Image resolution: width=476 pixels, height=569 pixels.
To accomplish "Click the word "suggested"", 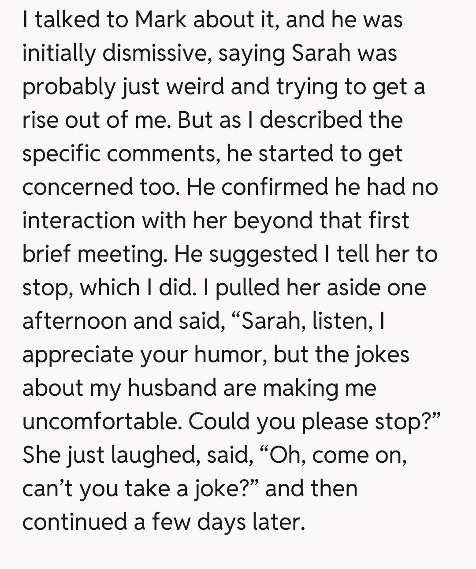I will tap(263, 254).
